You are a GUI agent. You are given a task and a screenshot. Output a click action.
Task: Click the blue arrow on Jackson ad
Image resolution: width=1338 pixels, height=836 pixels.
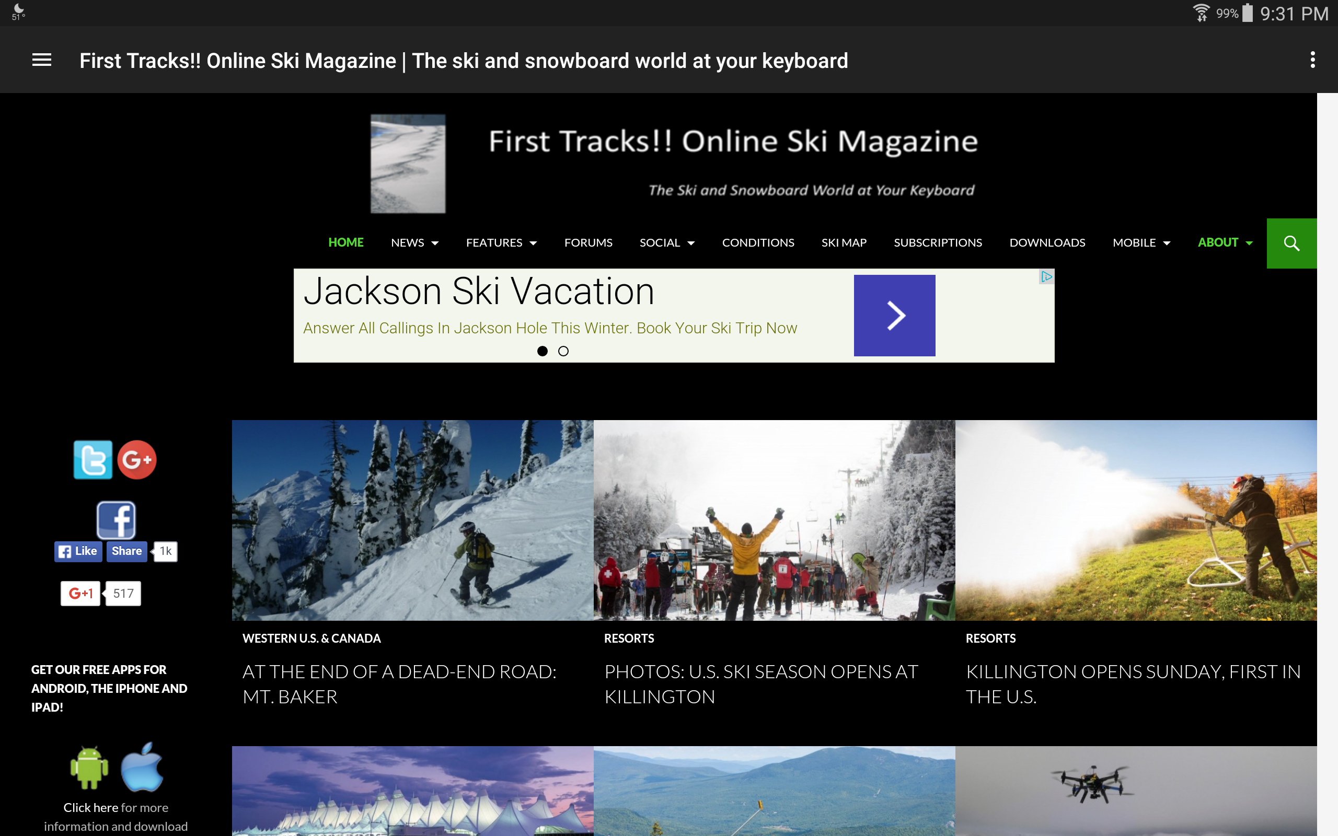(895, 315)
